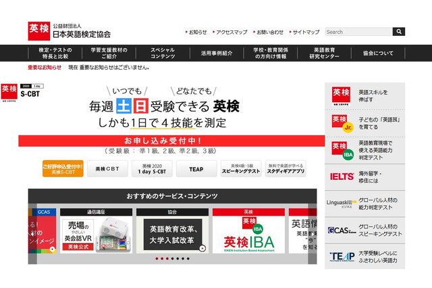Click sidebar 英検 icon 英語スキルを伸ばす
This screenshot has width=432, height=288.
[x=341, y=96]
